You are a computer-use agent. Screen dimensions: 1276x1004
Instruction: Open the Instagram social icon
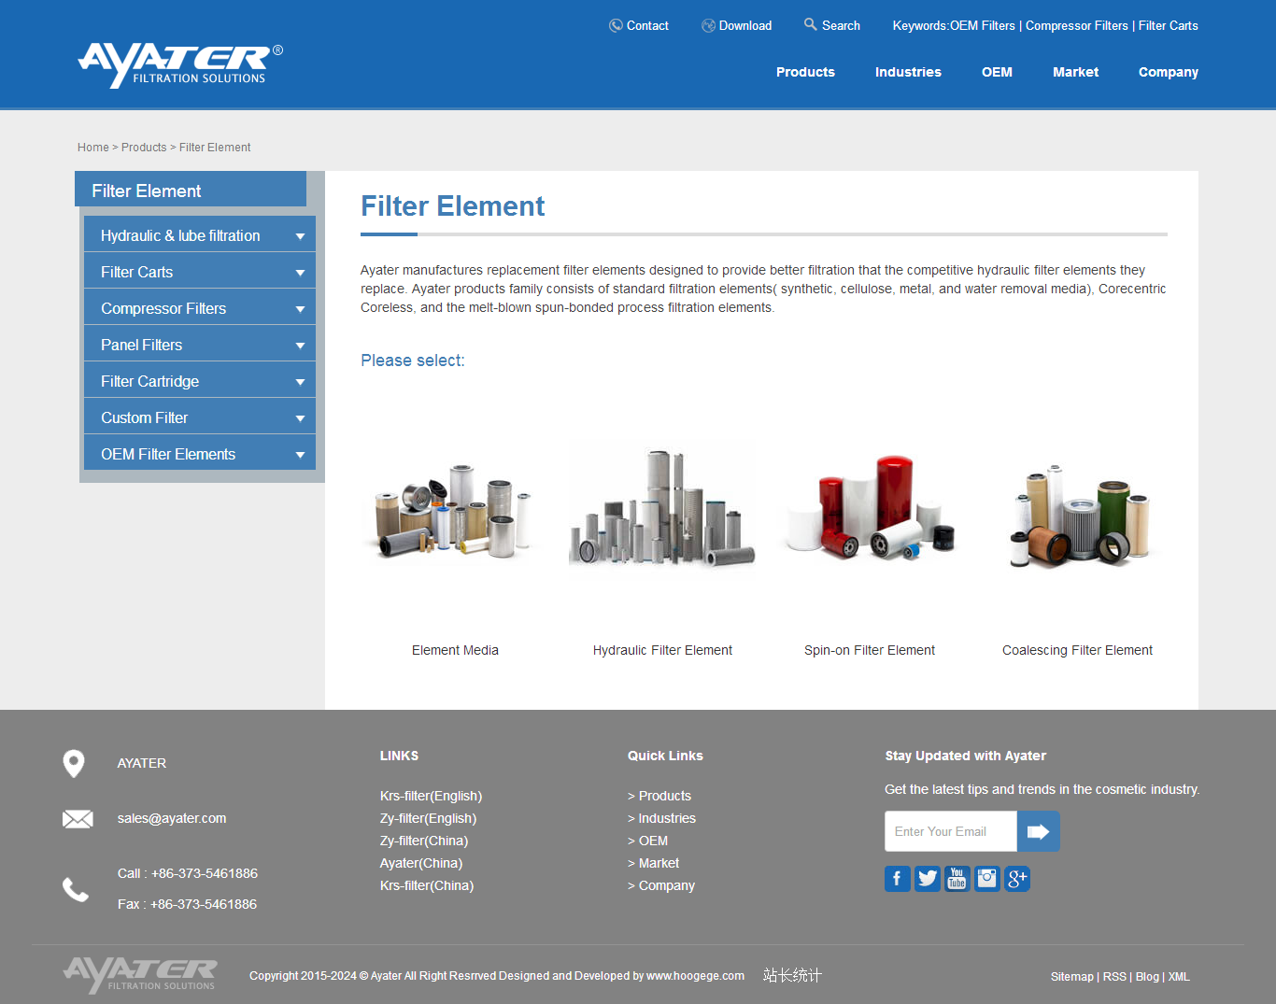point(986,879)
